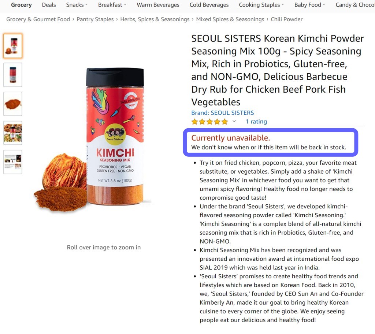Screen dimensions: 375x334
Task: Expand the Baby Food menu
Action: pos(310,5)
